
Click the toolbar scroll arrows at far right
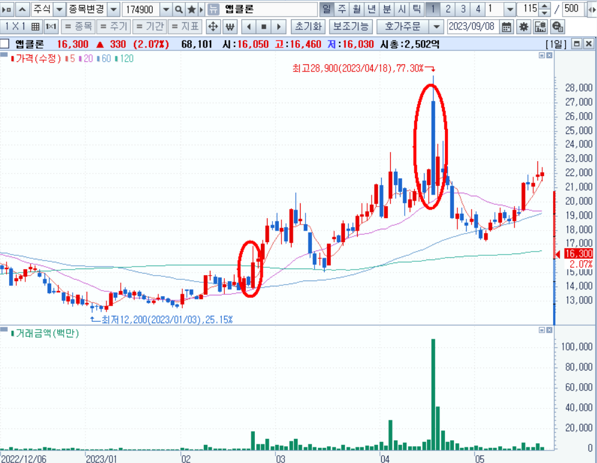pyautogui.click(x=592, y=10)
